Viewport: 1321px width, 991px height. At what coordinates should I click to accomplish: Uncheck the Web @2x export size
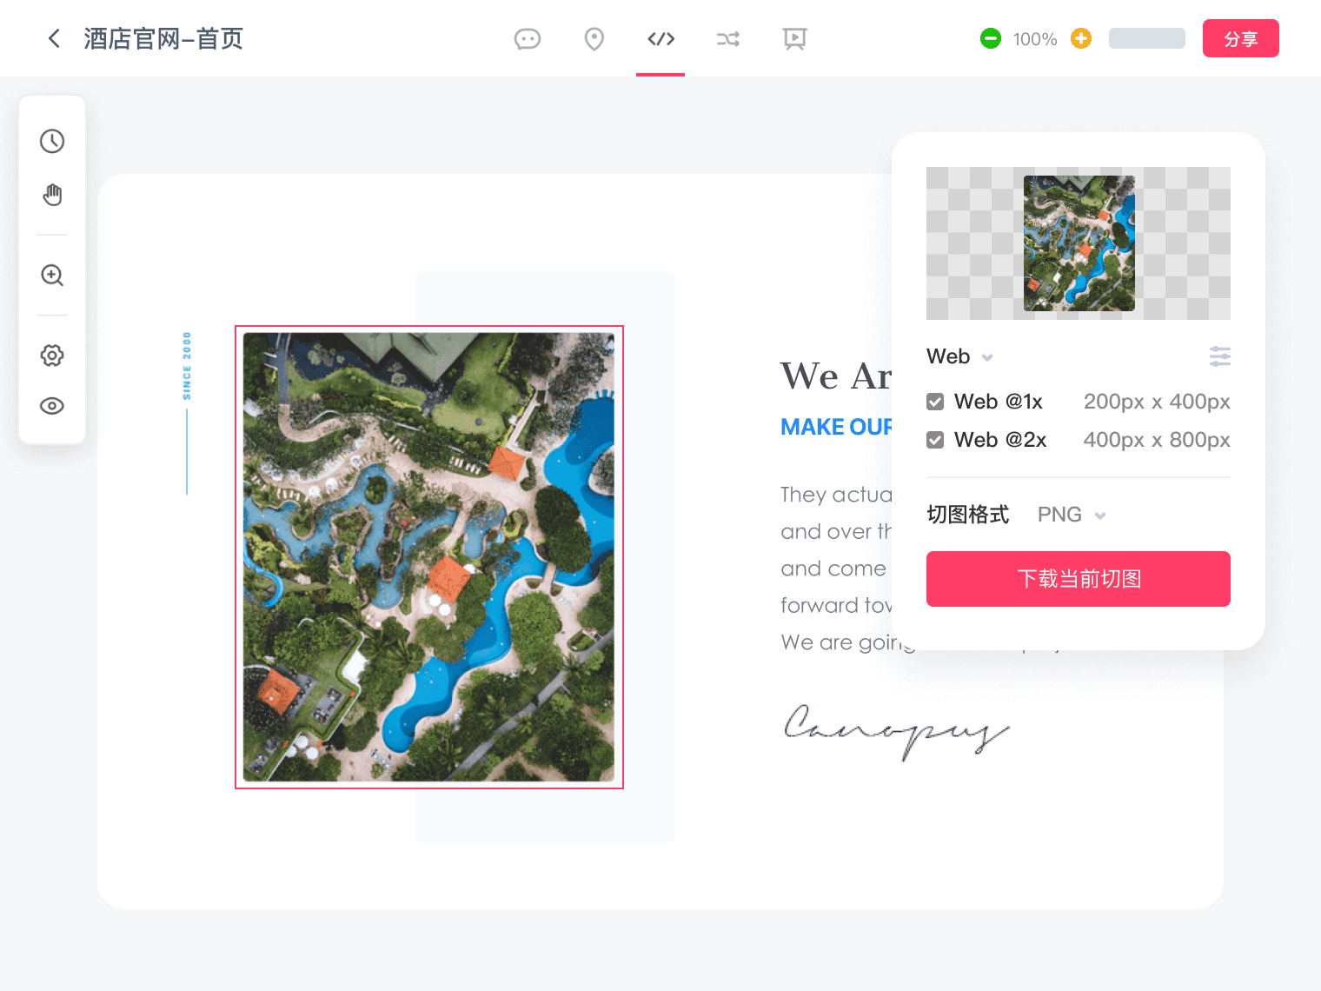coord(935,440)
